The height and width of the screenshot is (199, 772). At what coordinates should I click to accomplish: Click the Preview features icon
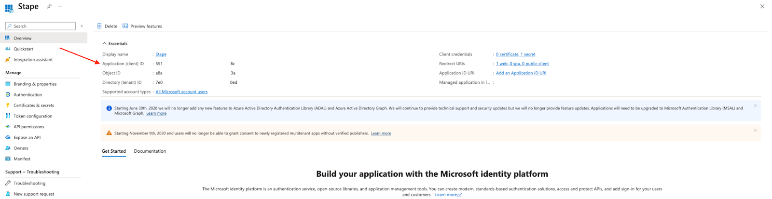(125, 26)
